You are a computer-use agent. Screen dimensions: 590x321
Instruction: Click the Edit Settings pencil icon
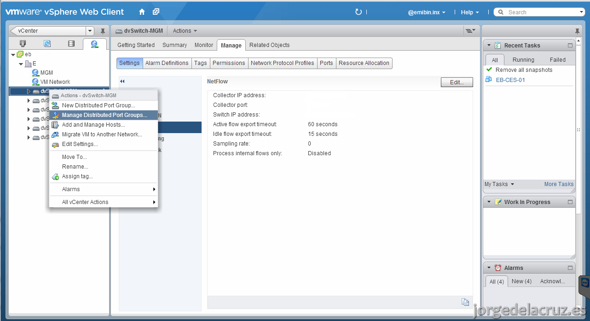point(55,145)
